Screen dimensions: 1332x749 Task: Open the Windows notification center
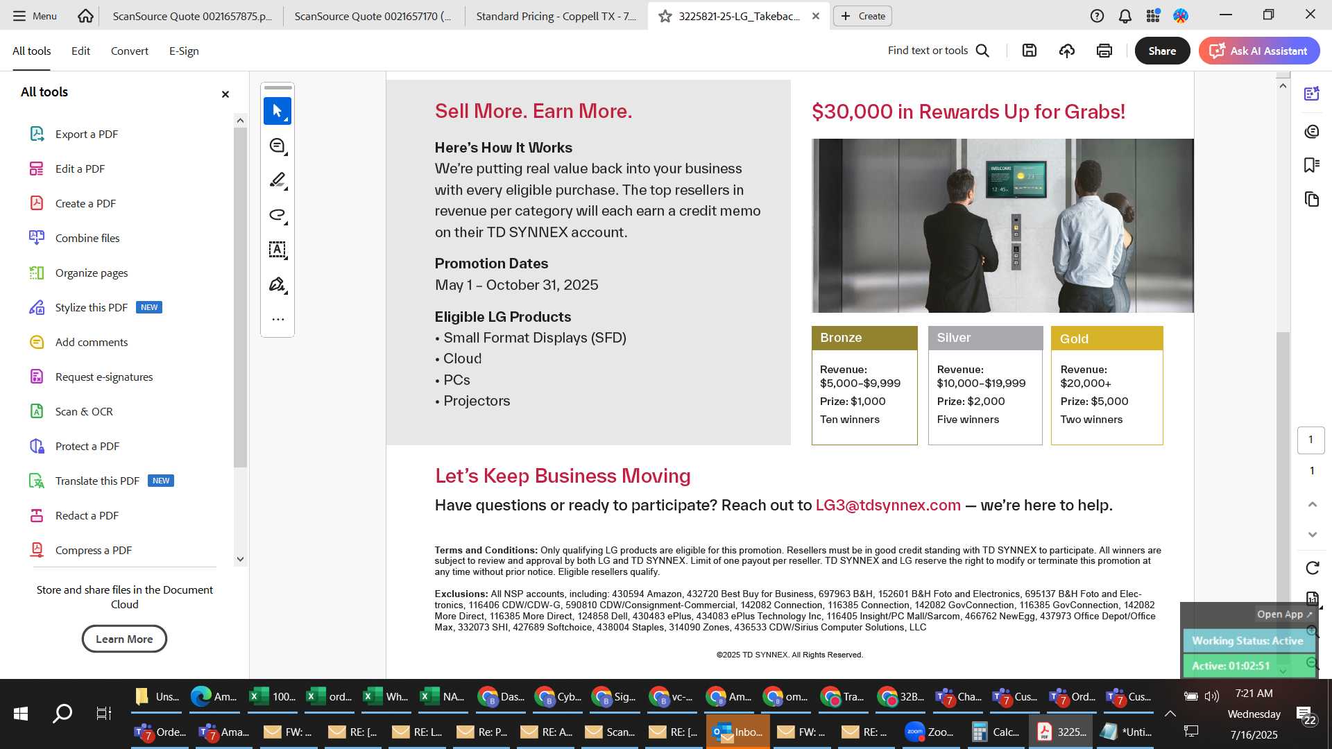(x=1306, y=715)
